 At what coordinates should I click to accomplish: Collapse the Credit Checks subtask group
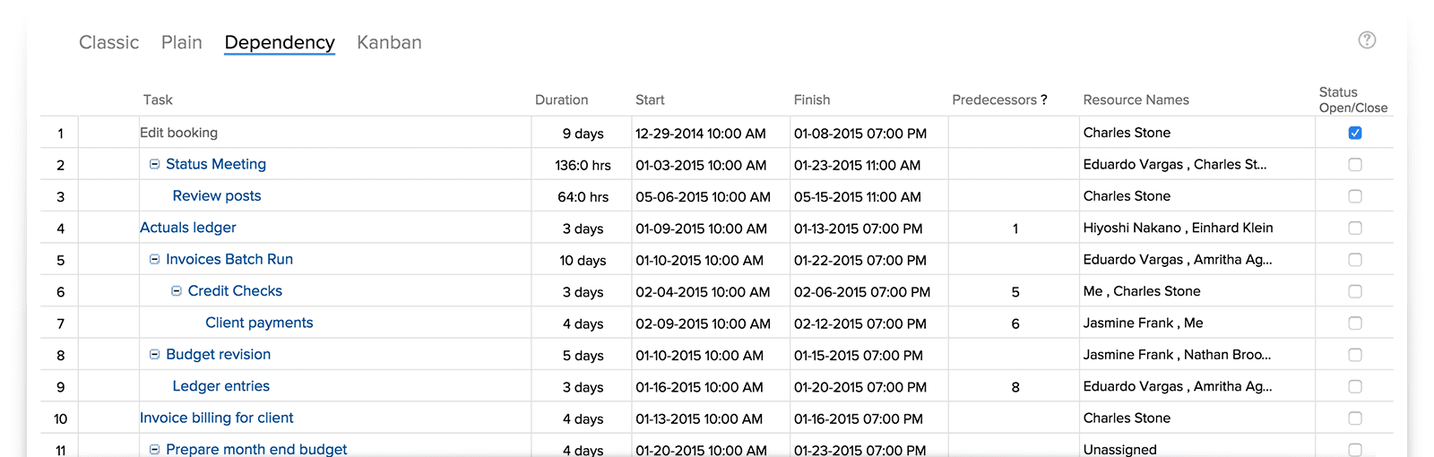pyautogui.click(x=177, y=291)
